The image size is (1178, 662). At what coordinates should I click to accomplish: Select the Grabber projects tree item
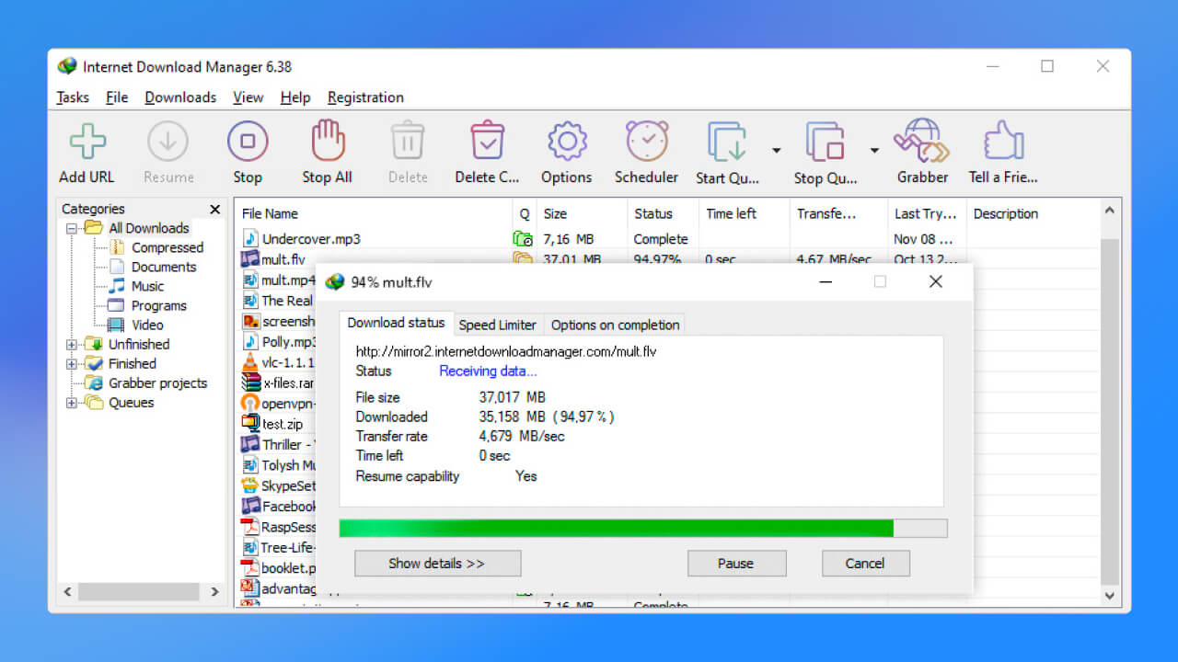click(158, 383)
